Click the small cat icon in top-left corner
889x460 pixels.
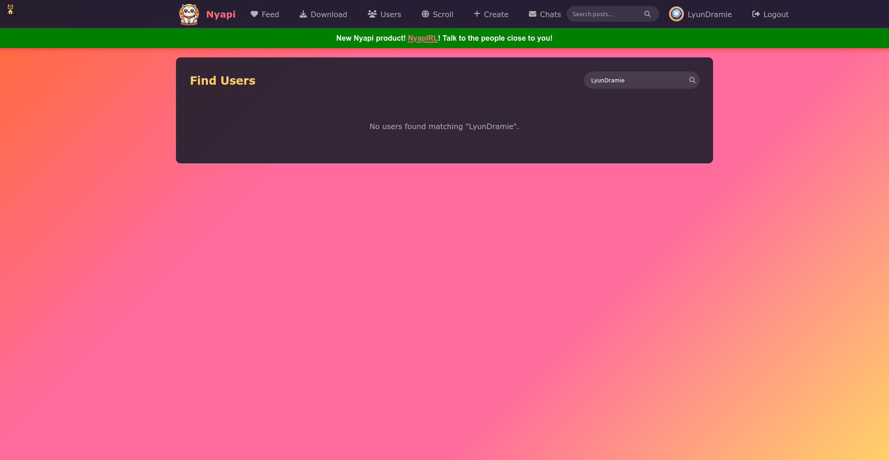11,9
